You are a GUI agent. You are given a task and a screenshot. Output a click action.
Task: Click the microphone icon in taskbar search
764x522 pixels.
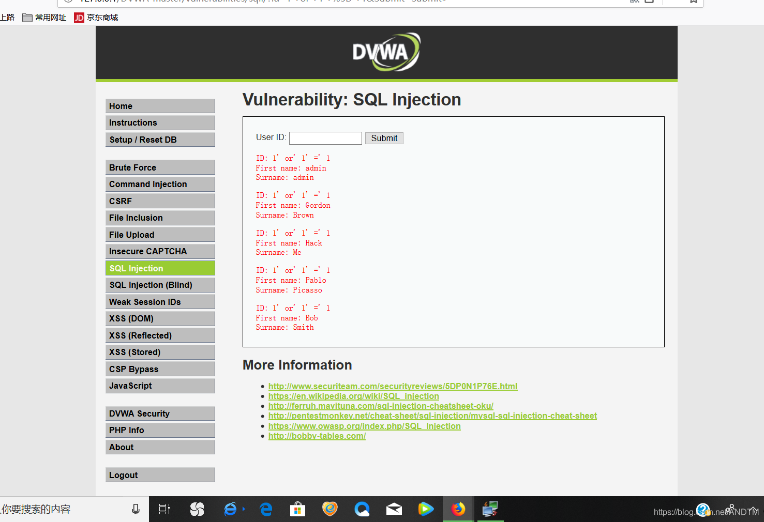click(x=136, y=509)
